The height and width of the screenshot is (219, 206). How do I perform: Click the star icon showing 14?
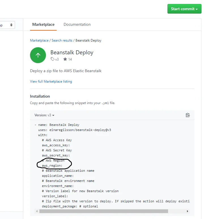(65, 59)
